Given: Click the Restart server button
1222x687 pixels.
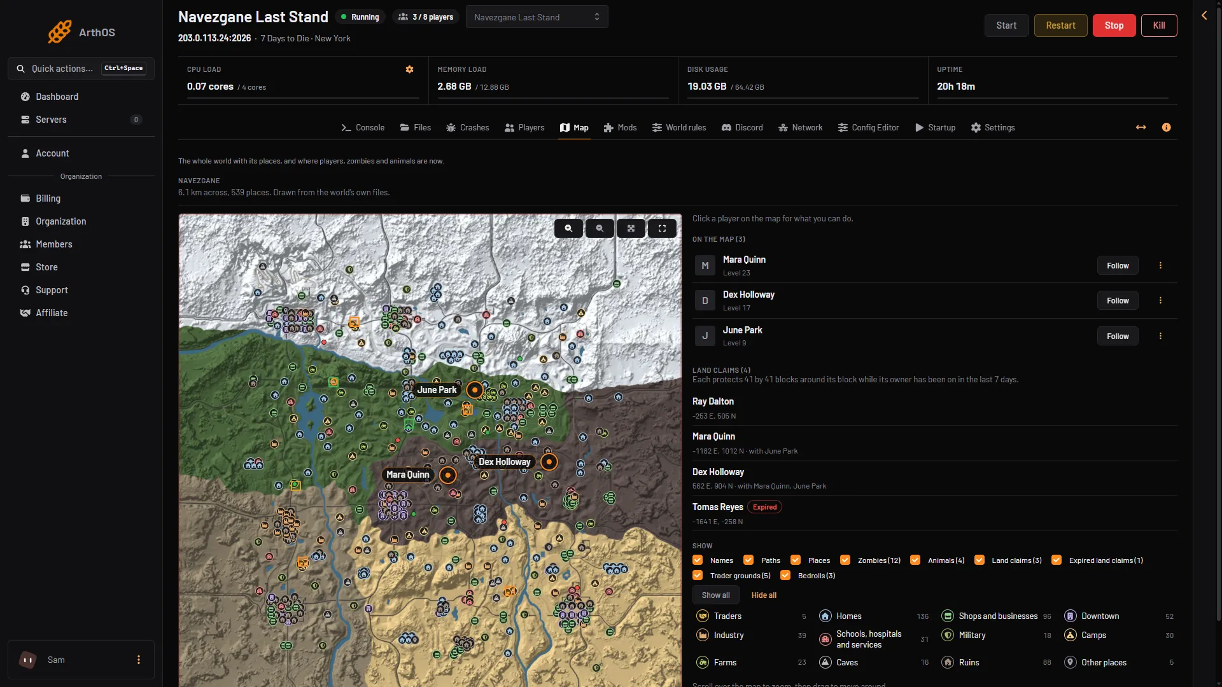Looking at the screenshot, I should coord(1060,25).
